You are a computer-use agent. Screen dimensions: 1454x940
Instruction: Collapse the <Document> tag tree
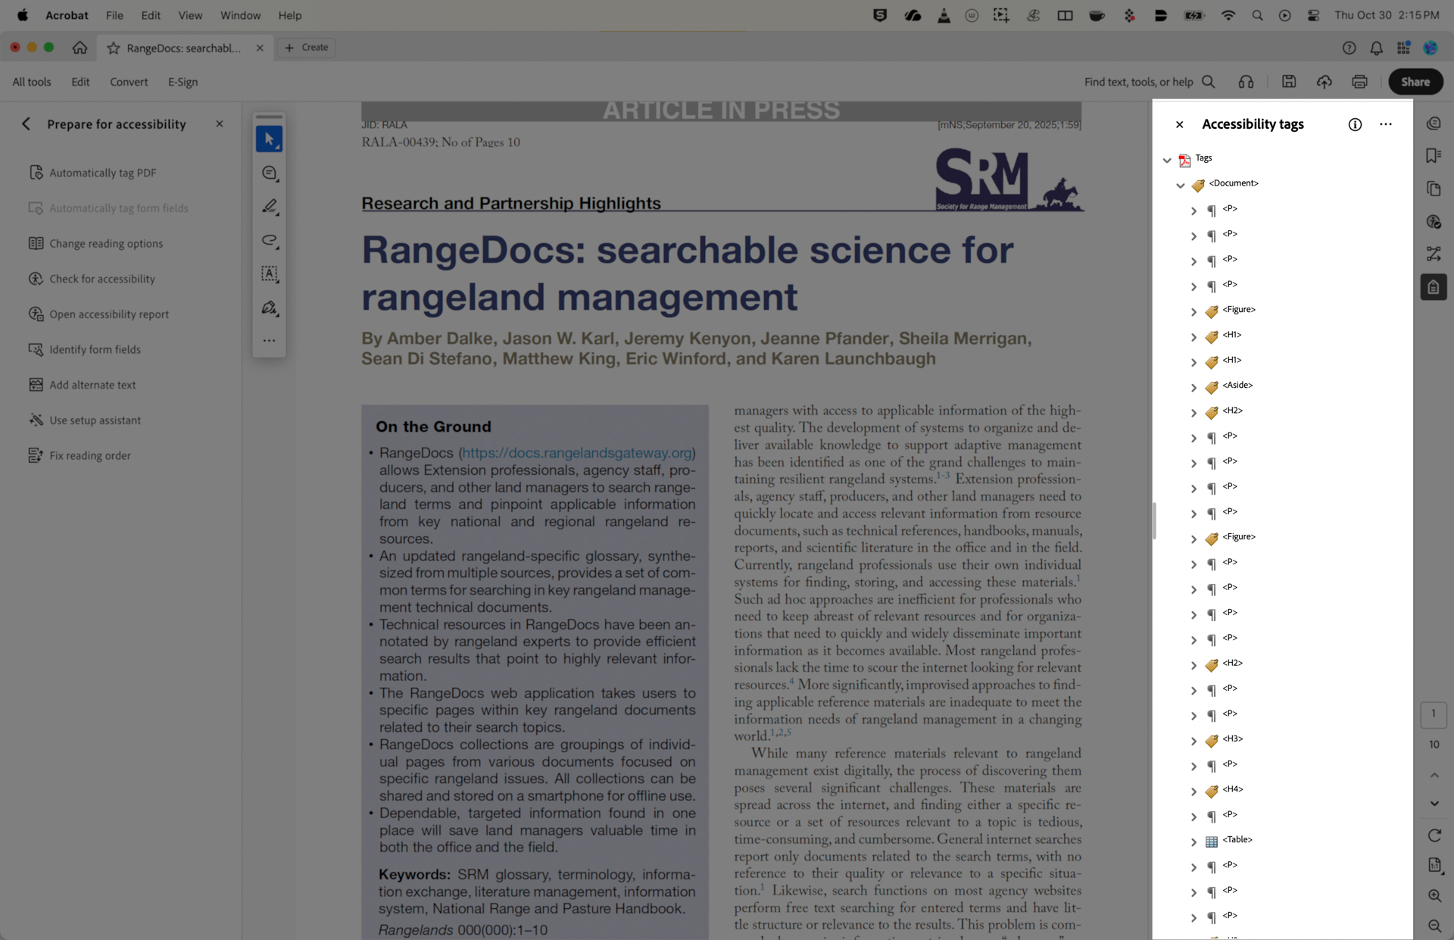point(1180,185)
